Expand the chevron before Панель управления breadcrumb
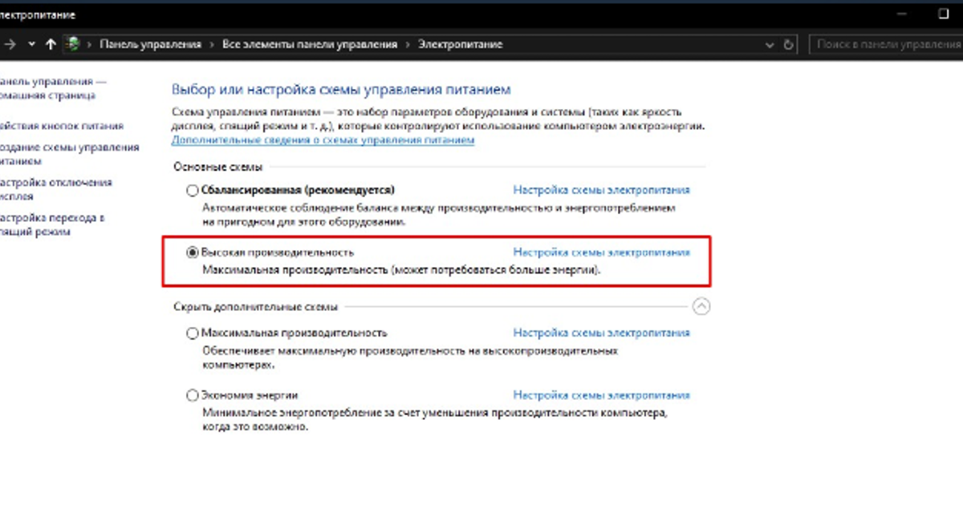Screen dimensions: 963x505 (x=90, y=45)
